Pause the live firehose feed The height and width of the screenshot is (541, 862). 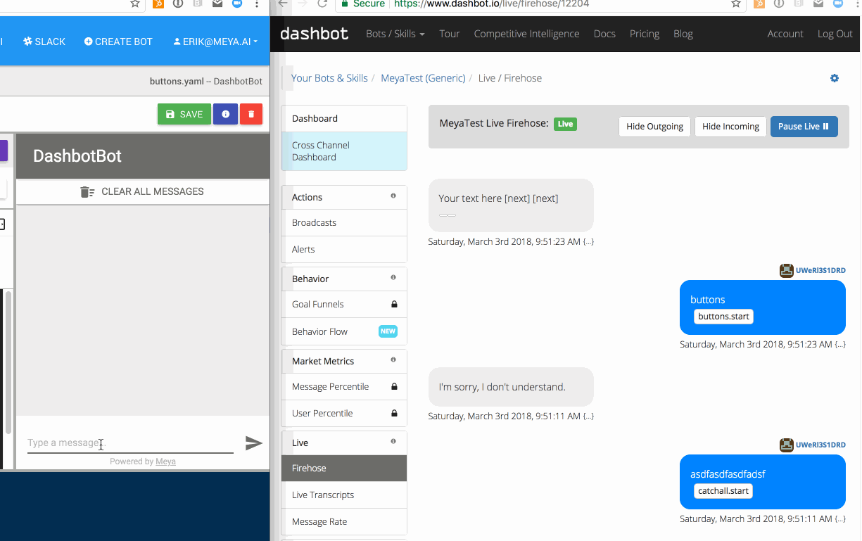pos(804,127)
